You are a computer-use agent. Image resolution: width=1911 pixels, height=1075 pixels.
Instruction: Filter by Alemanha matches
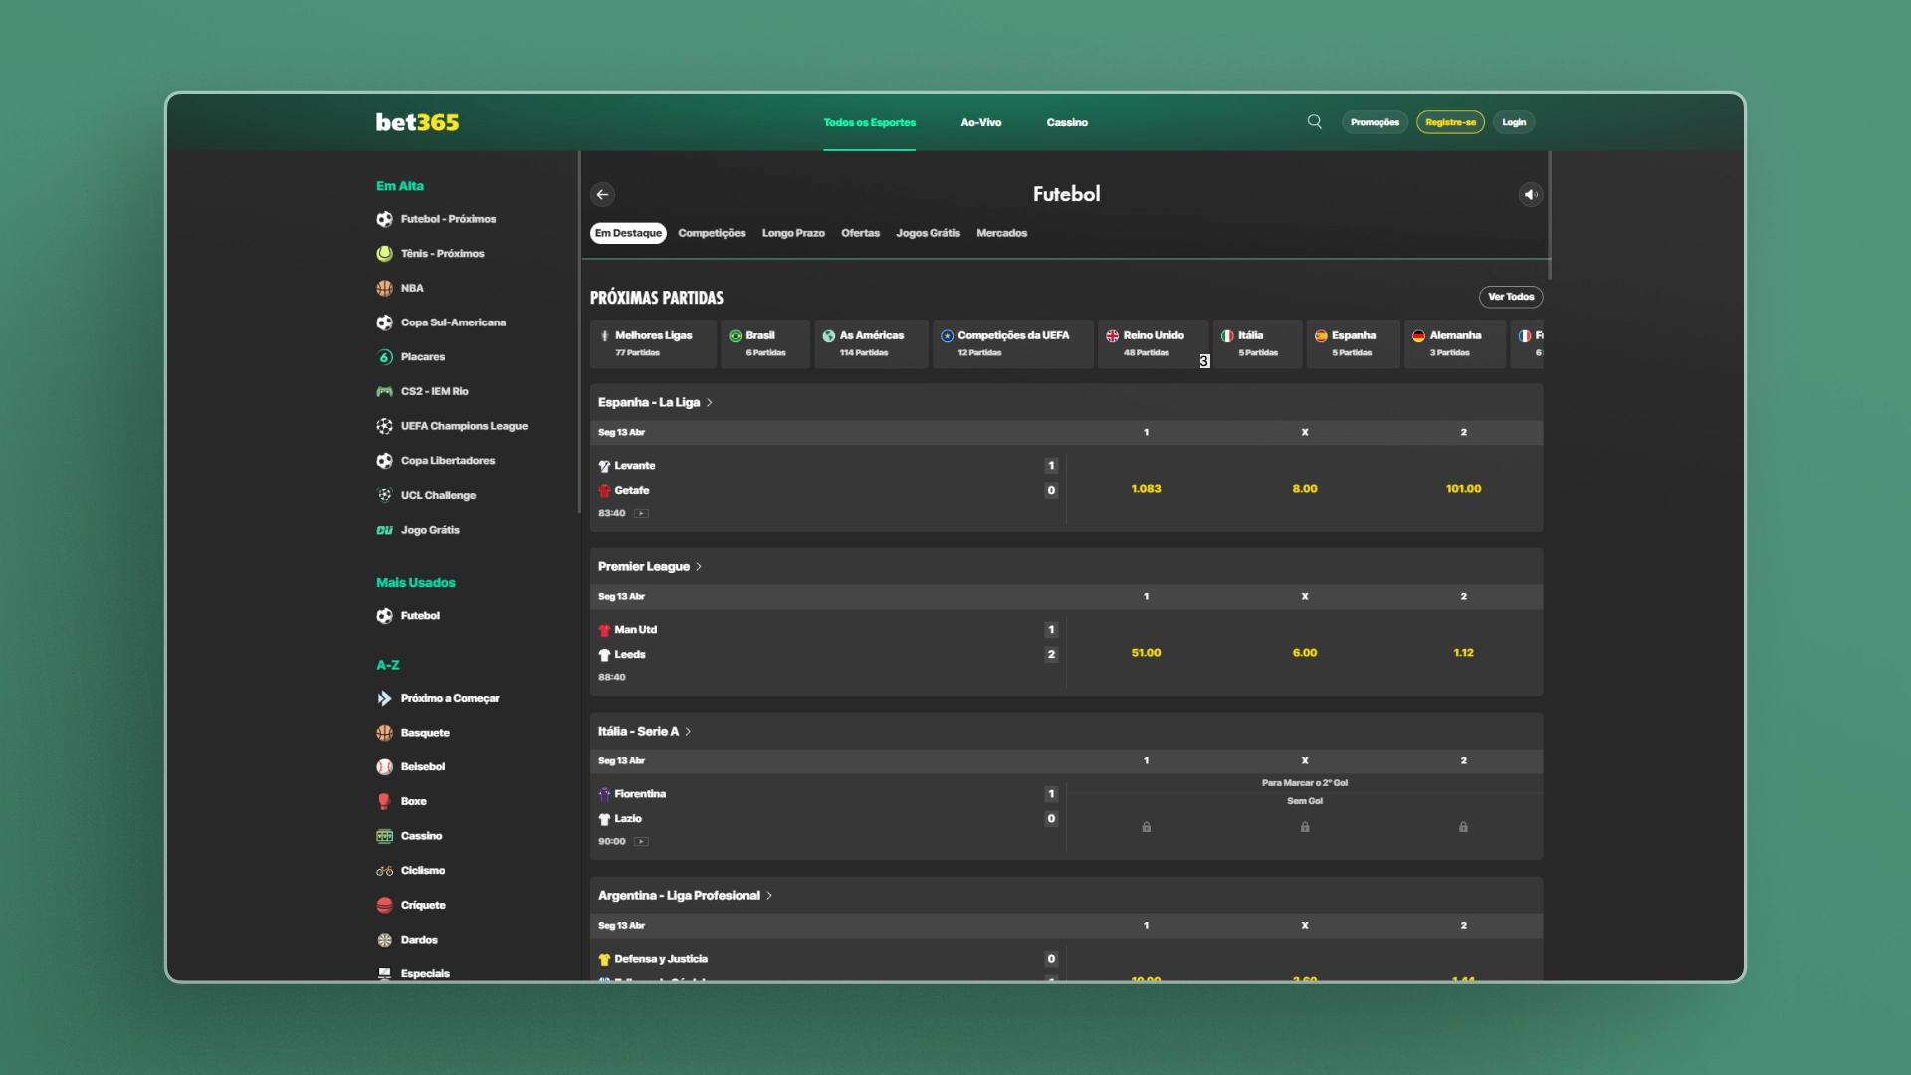[x=1454, y=344]
